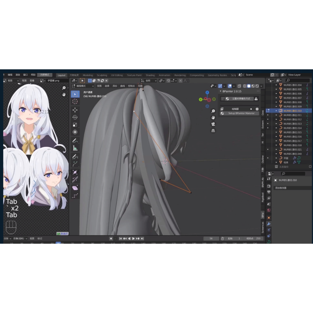This screenshot has height=313, width=313.
Task: Switch to the Shading workspace tab
Action: tap(150, 75)
